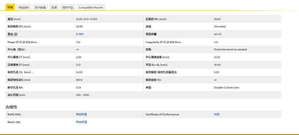Click the wavelength range 350 - 2200 value
Image resolution: width=299 pixels, height=135 pixels.
pyautogui.click(x=82, y=95)
